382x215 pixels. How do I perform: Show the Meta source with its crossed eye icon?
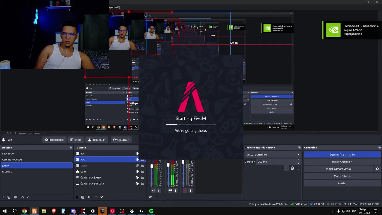tap(137, 165)
